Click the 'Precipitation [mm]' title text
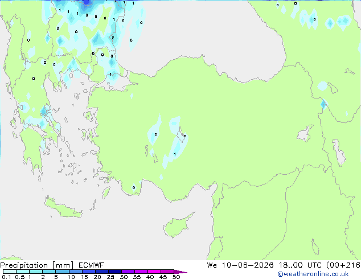 (x=37, y=265)
